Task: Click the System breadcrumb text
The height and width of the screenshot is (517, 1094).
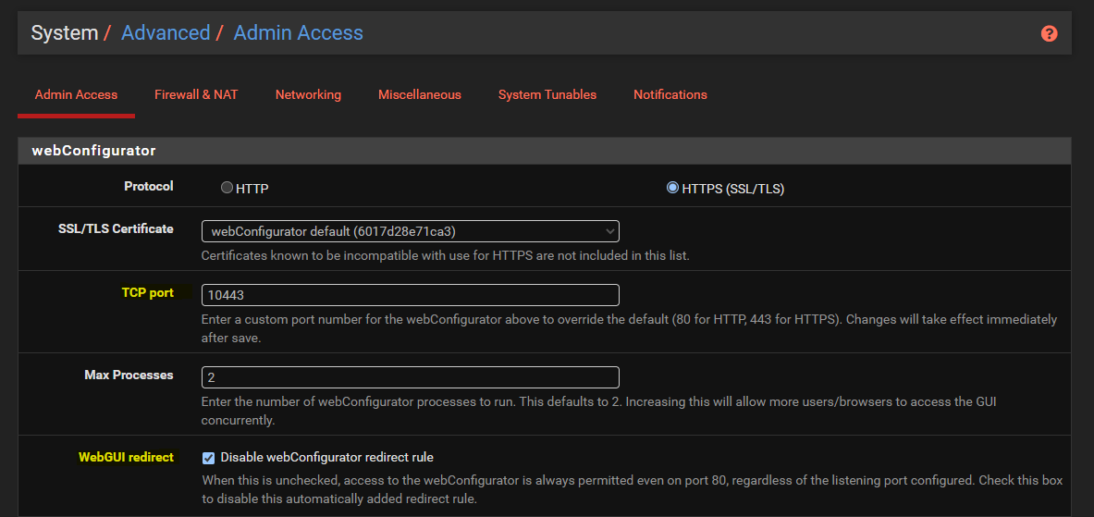Action: click(x=64, y=32)
